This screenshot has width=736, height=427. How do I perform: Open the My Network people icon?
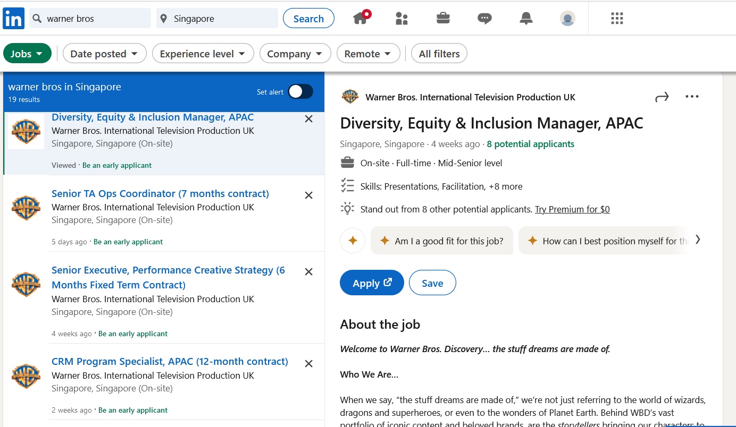(402, 19)
